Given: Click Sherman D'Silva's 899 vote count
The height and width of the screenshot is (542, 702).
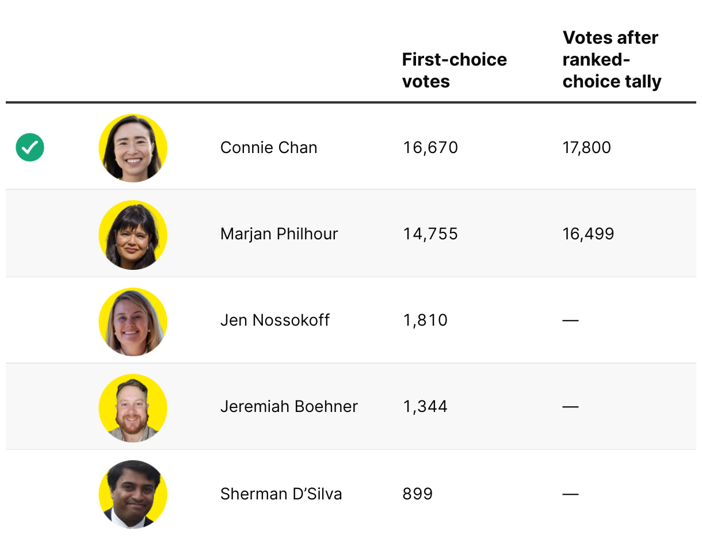Looking at the screenshot, I should [x=418, y=494].
